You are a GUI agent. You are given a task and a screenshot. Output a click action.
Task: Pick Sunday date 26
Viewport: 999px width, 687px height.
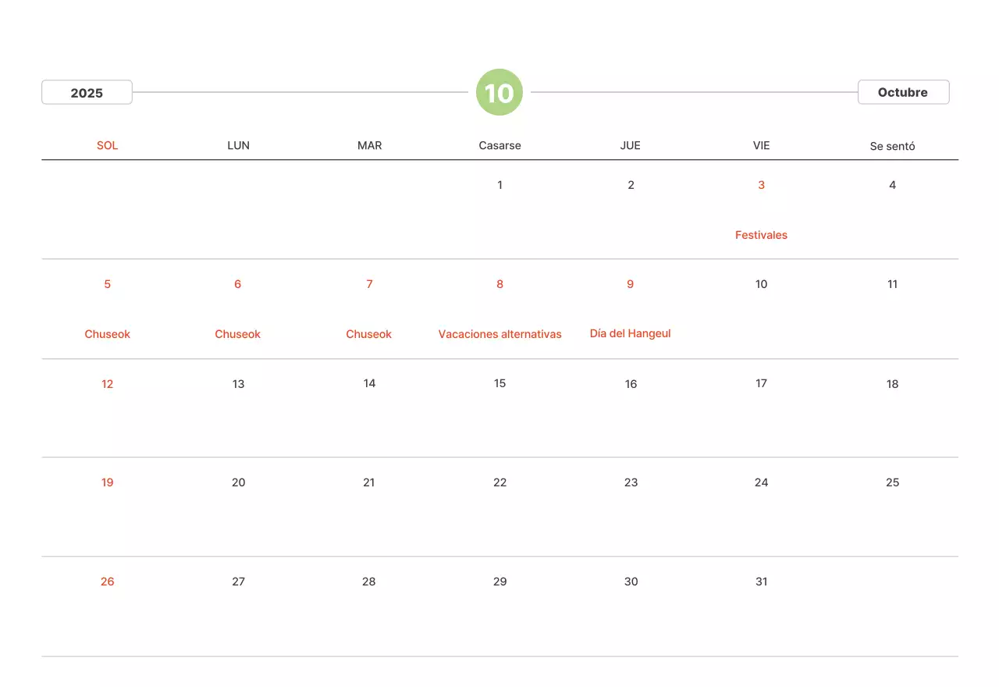click(108, 582)
